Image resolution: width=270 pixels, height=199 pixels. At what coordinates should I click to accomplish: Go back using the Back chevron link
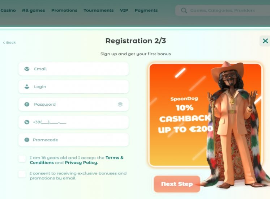(9, 42)
